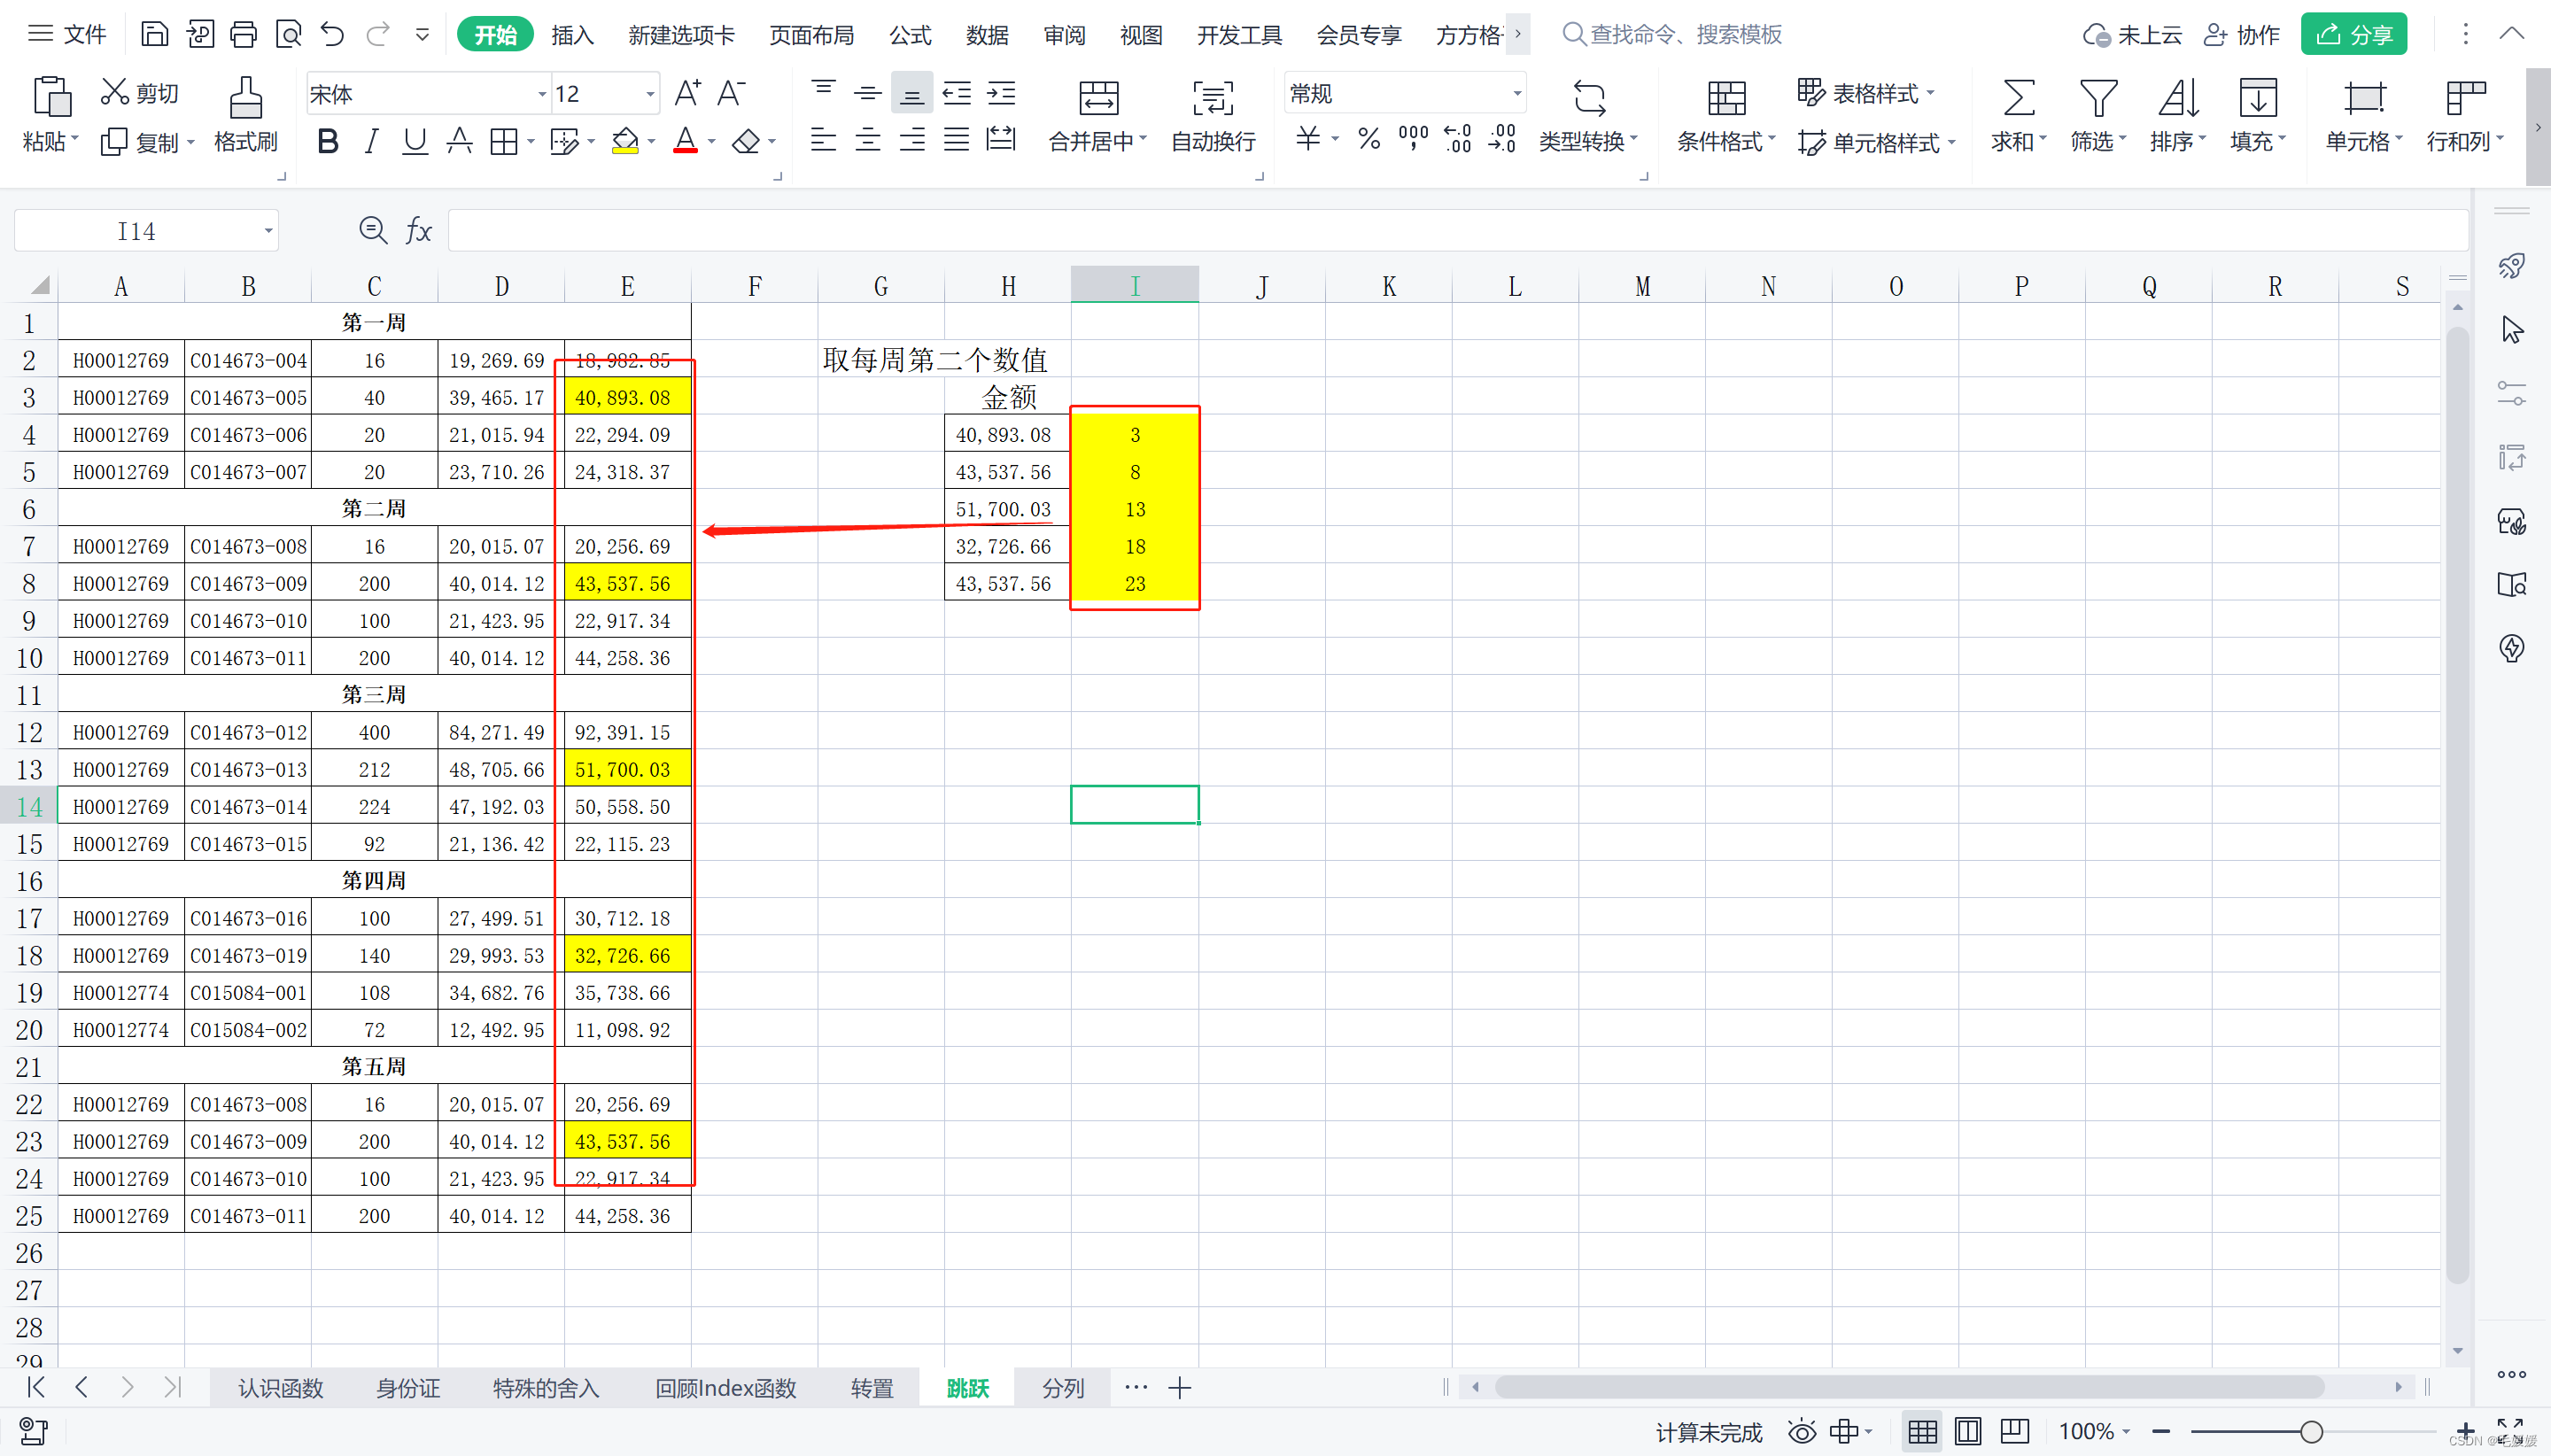2551x1456 pixels.
Task: Click the Print icon
Action: 243,35
